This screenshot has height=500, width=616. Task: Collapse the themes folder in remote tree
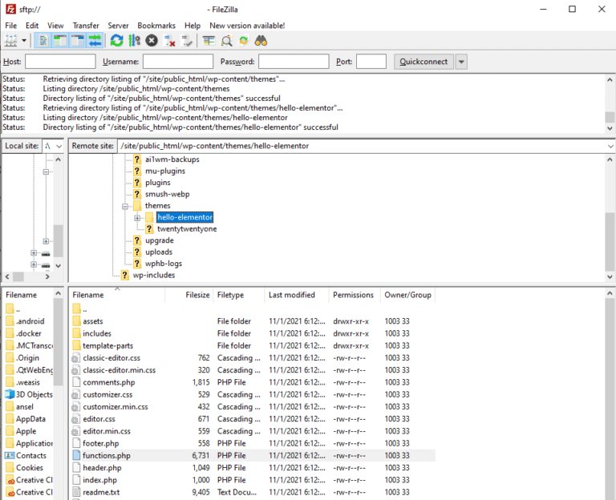[126, 206]
